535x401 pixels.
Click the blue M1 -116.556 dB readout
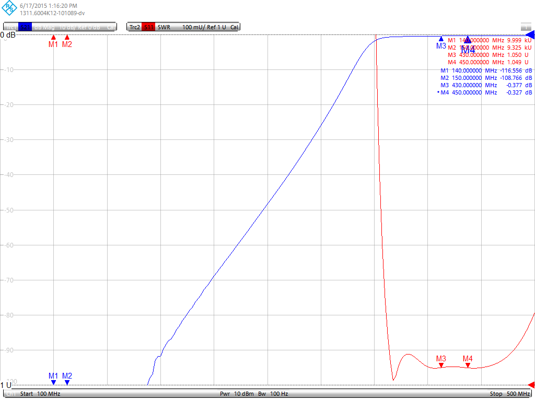(x=486, y=70)
